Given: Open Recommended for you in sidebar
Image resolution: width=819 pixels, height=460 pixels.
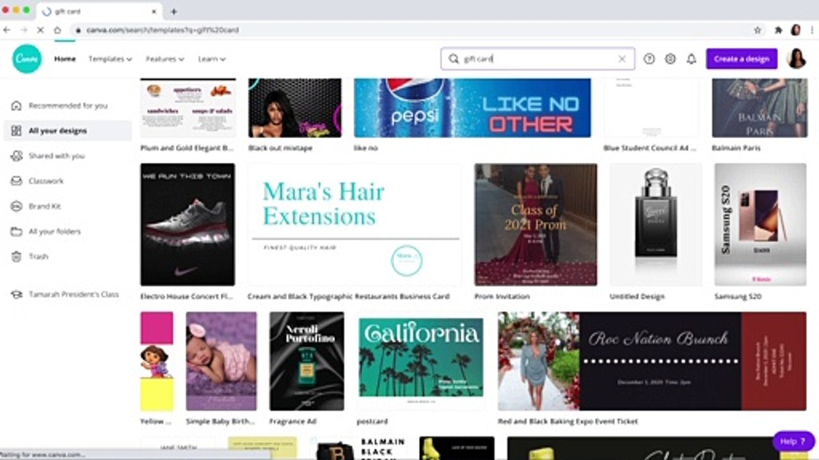Looking at the screenshot, I should click(68, 105).
